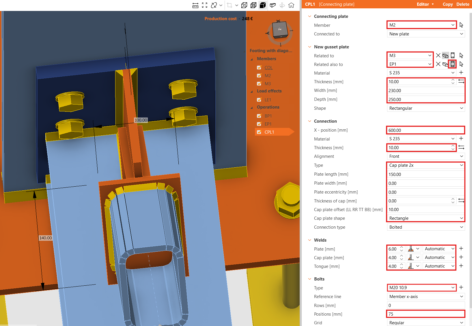The image size is (472, 326).
Task: Click the Copy button
Action: click(447, 4)
